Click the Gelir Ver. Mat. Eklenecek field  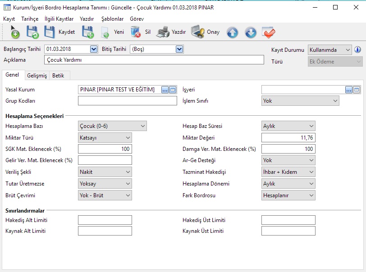click(105, 160)
